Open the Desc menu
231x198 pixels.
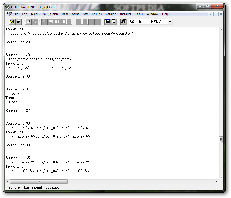65,14
